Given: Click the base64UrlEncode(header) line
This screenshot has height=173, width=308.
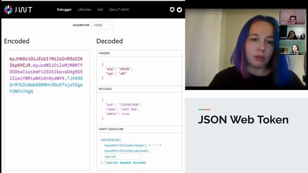Looking at the screenshot, I should (133, 145).
